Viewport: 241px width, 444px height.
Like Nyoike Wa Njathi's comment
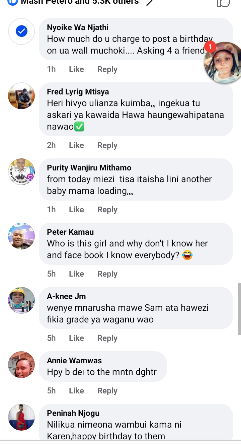point(76,69)
